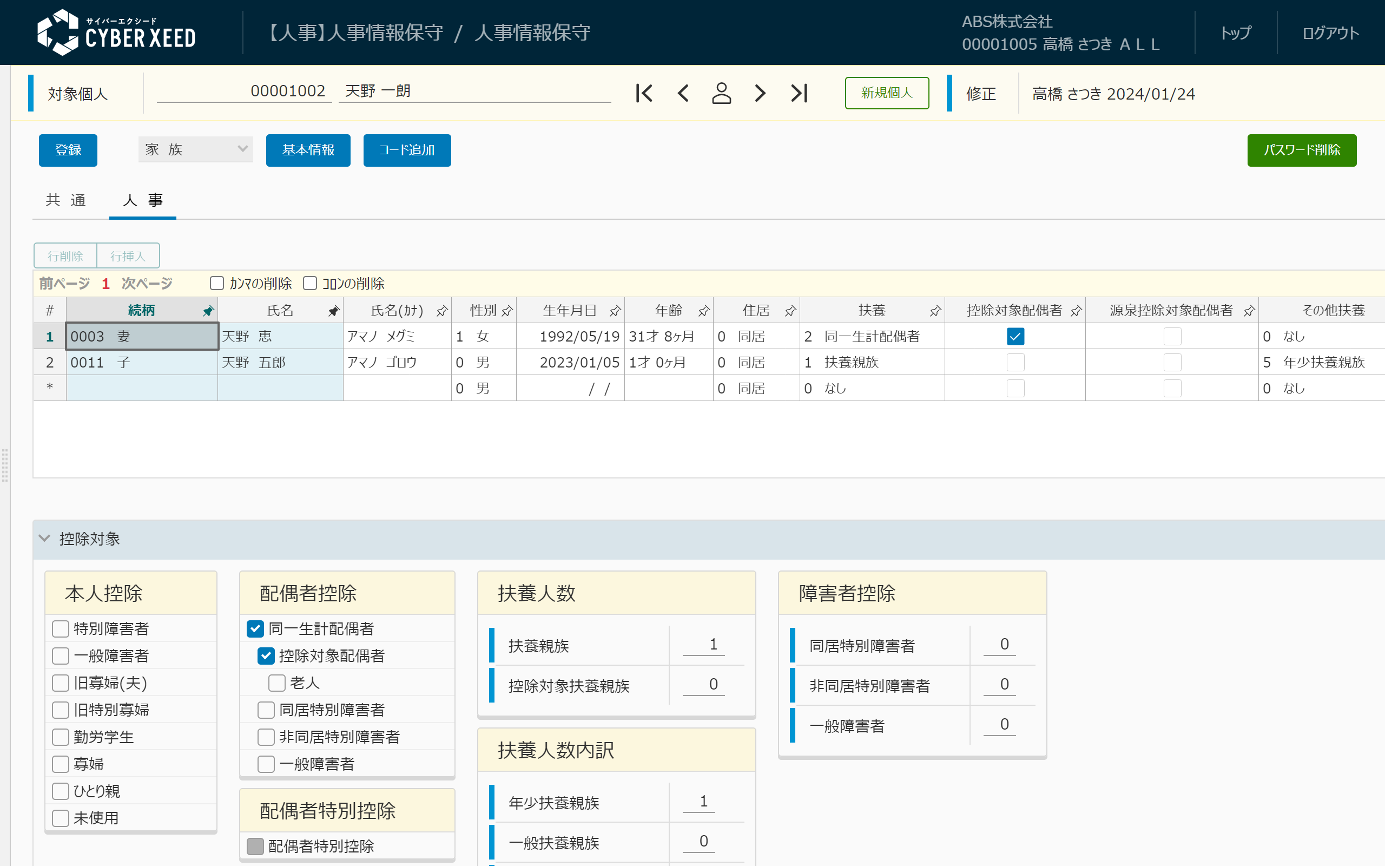1385x866 pixels.
Task: Click the 年少扶養親族 count field
Action: [x=699, y=801]
